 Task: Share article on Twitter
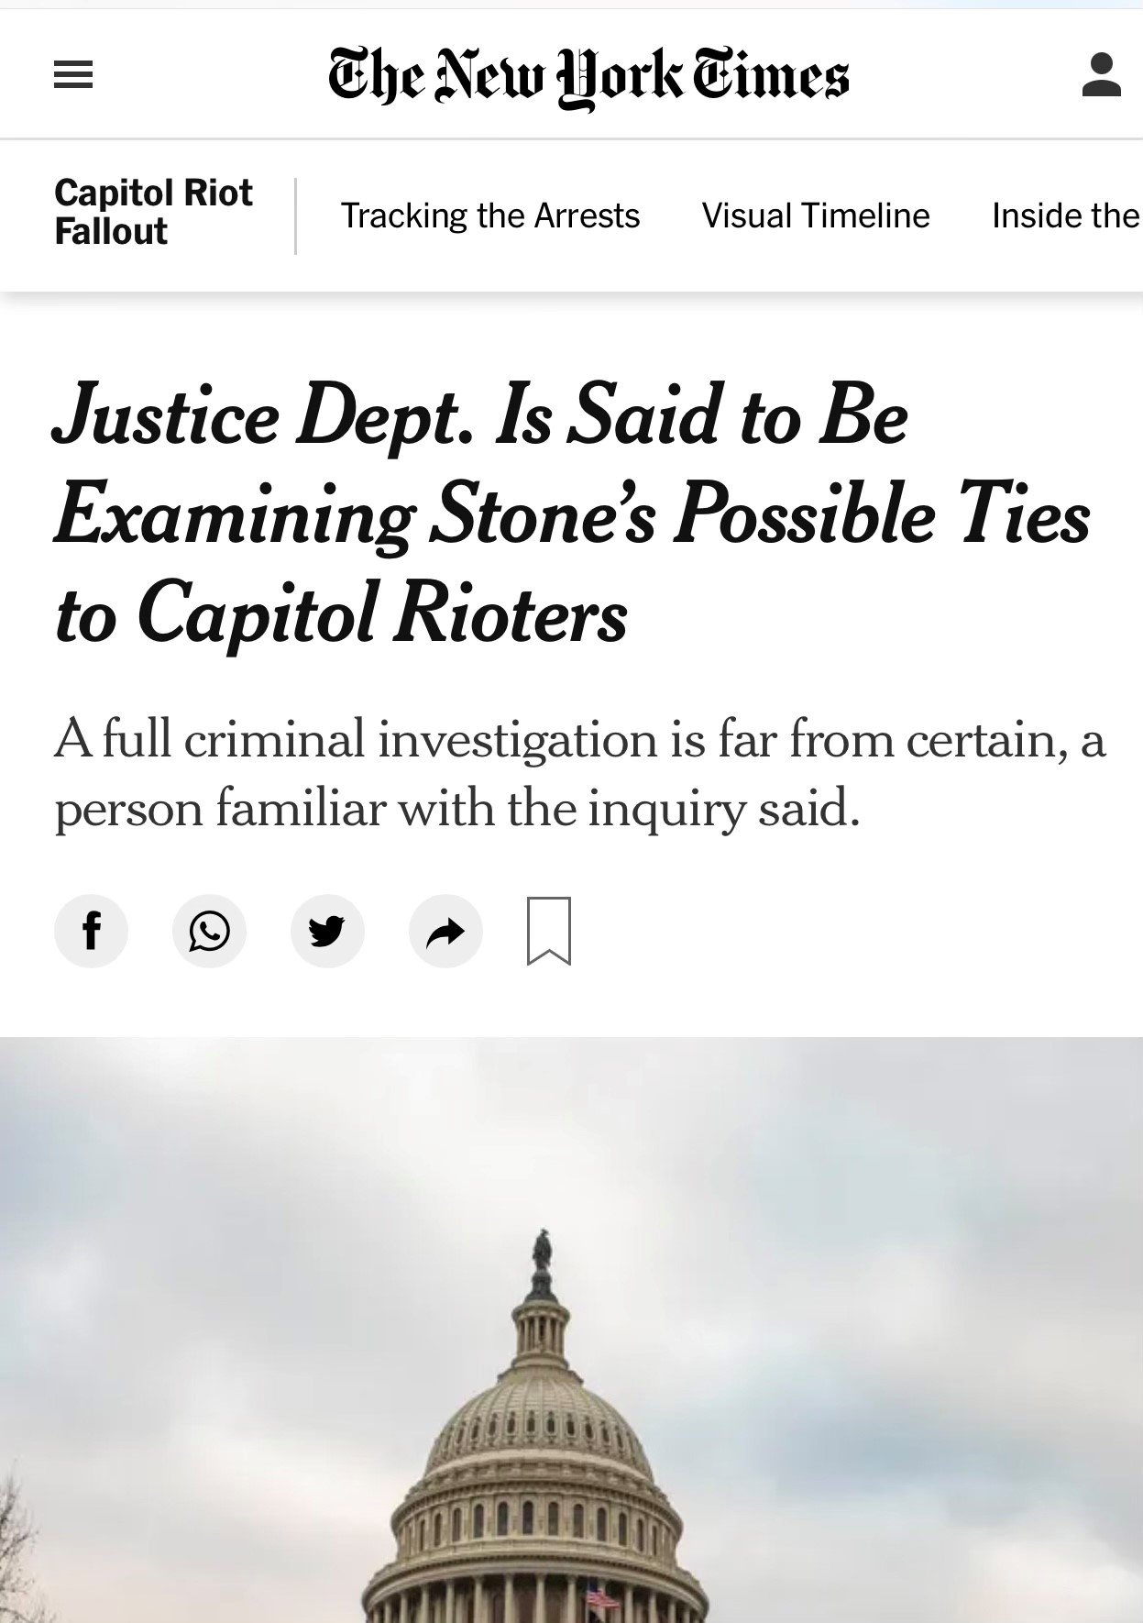327,932
